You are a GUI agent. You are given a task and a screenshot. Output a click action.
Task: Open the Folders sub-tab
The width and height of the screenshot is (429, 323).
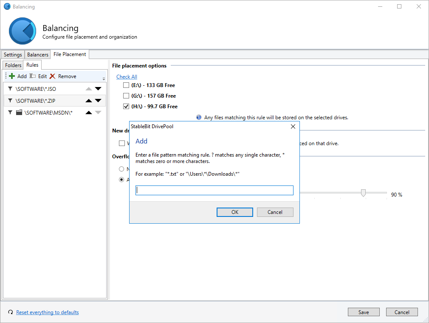pos(13,65)
